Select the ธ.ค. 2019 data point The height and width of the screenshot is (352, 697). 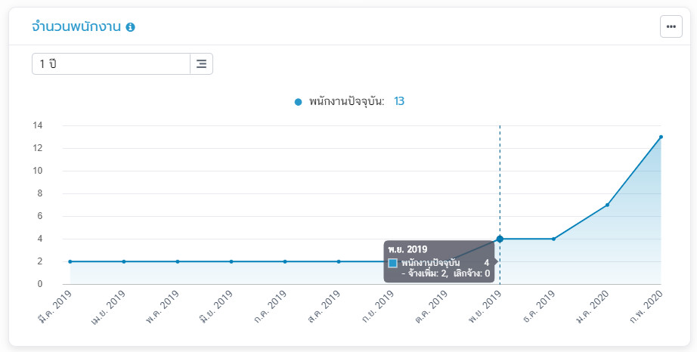pos(553,239)
